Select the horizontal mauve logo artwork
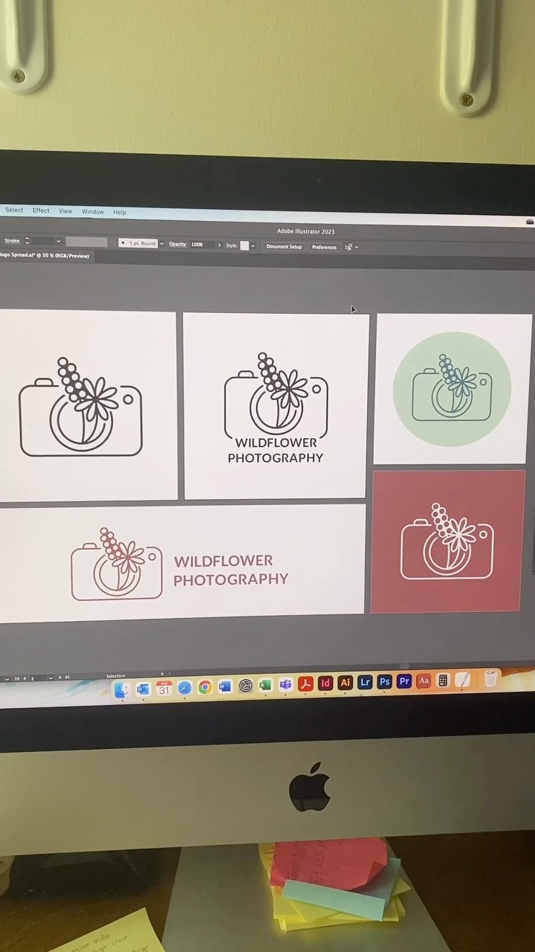The width and height of the screenshot is (535, 952). coord(117,564)
